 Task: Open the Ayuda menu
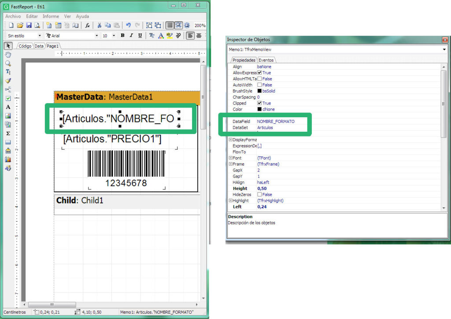pyautogui.click(x=82, y=16)
